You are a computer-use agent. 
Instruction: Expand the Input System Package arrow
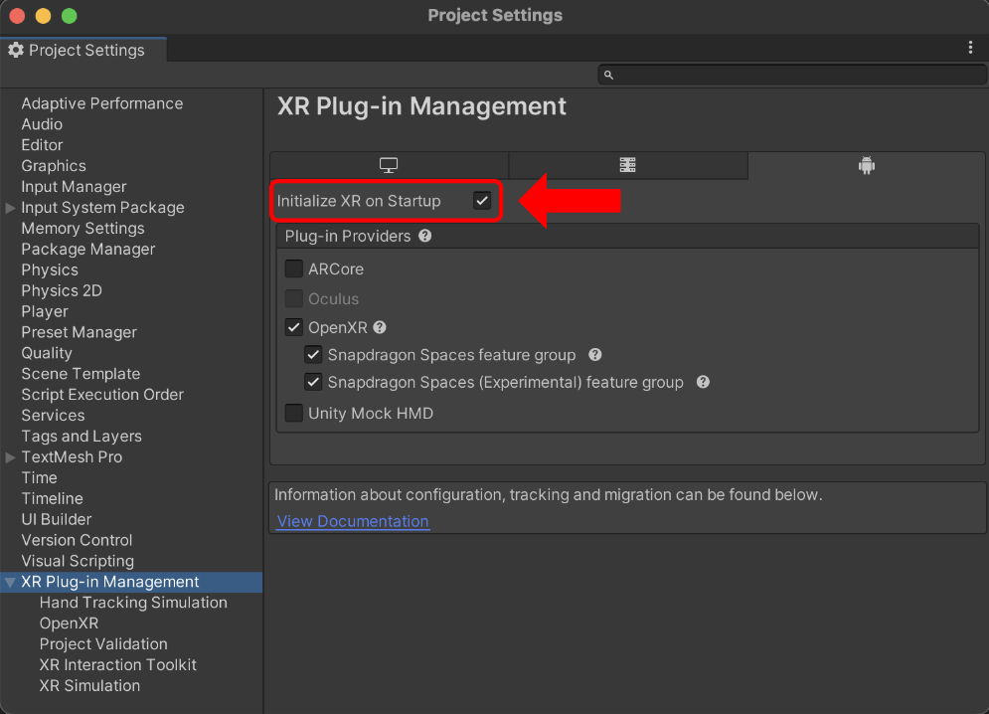tap(10, 208)
